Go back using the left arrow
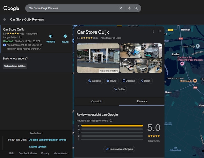 click(x=5, y=19)
